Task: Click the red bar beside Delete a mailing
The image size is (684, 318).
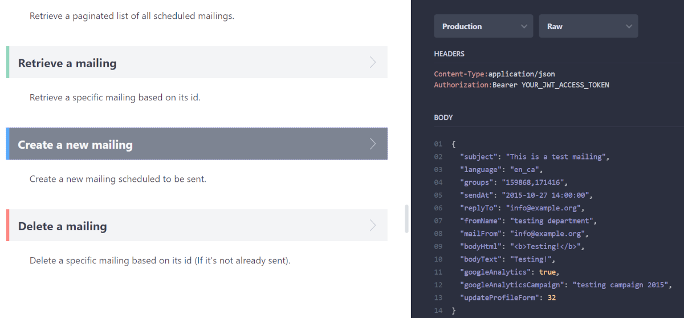Action: coord(7,225)
